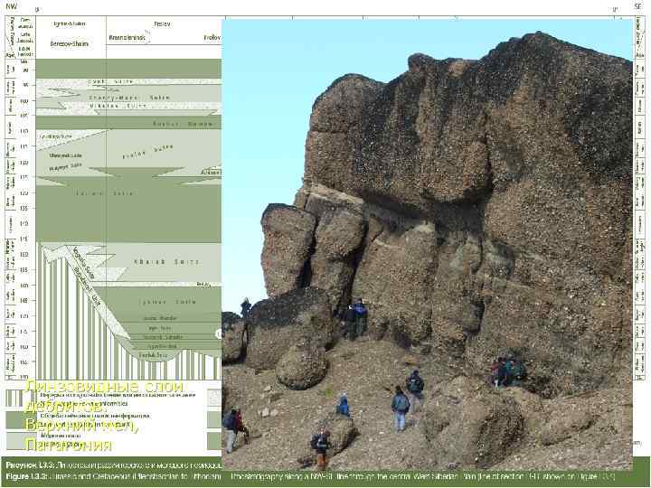
Task: Select the "Uvat Suite" label
Action: tap(111, 81)
